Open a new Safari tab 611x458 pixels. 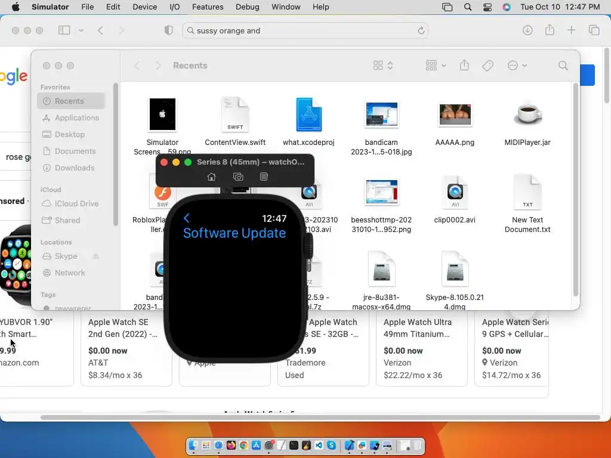coord(571,30)
